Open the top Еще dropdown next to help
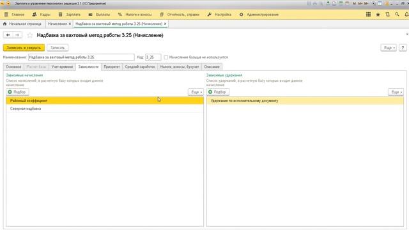This screenshot has width=409, height=230. [x=389, y=48]
